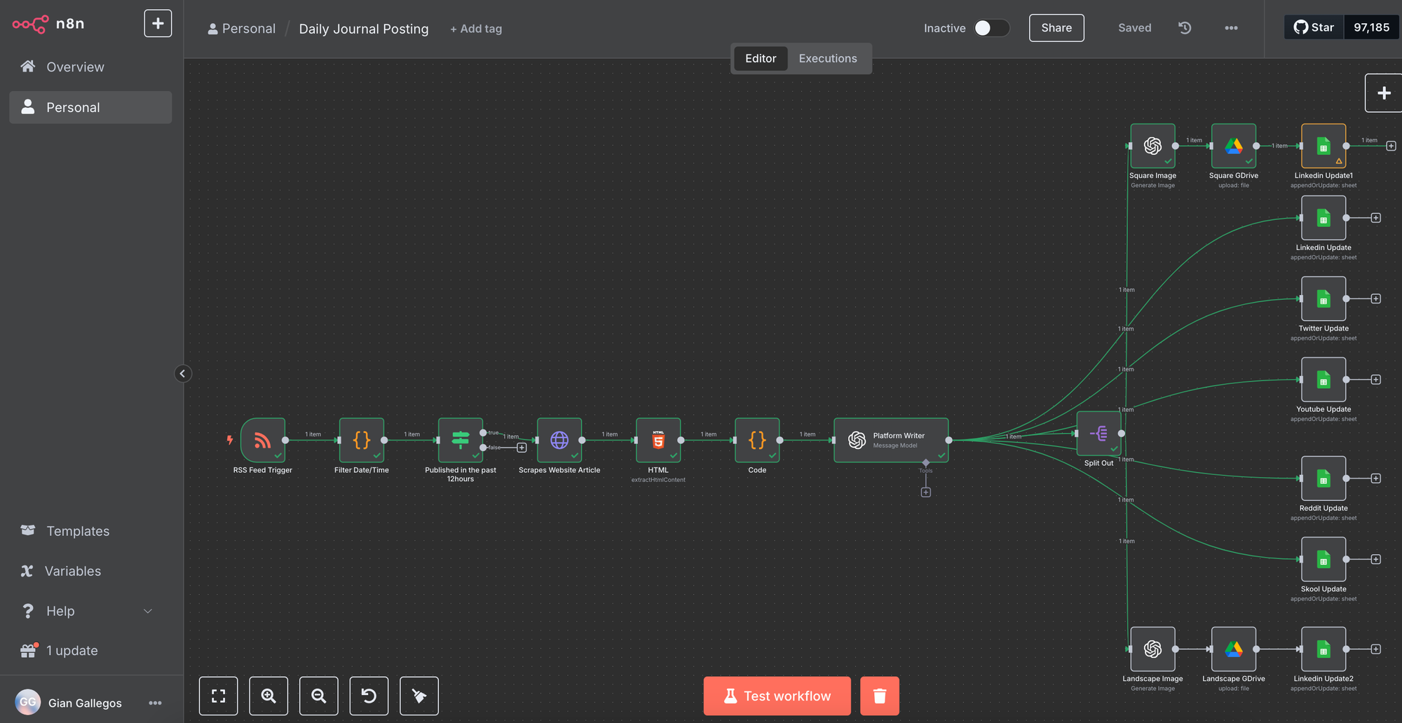Viewport: 1402px width, 723px height.
Task: Click the Test workflow button
Action: [777, 696]
